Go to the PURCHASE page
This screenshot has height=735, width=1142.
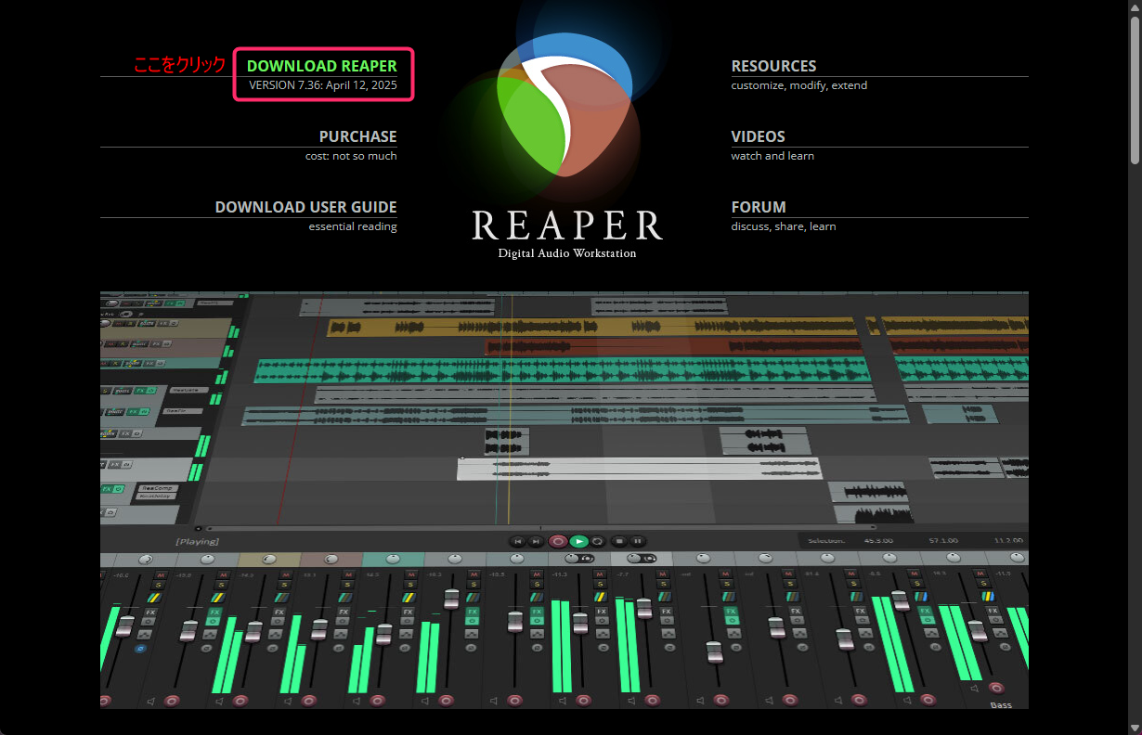click(357, 136)
